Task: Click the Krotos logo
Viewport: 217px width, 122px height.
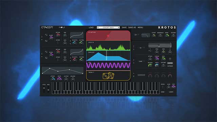Action: [x=167, y=27]
